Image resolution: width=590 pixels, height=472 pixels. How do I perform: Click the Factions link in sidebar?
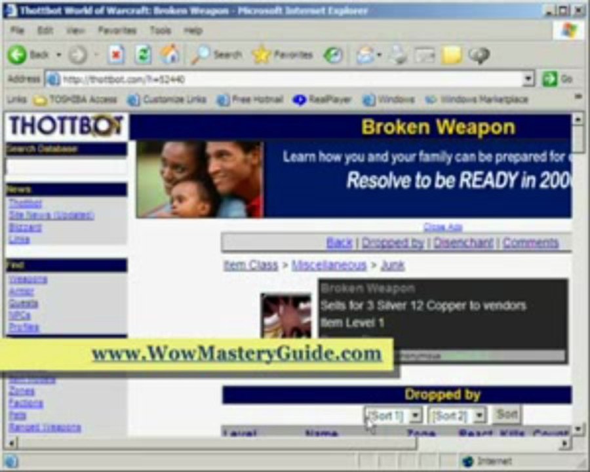(26, 404)
